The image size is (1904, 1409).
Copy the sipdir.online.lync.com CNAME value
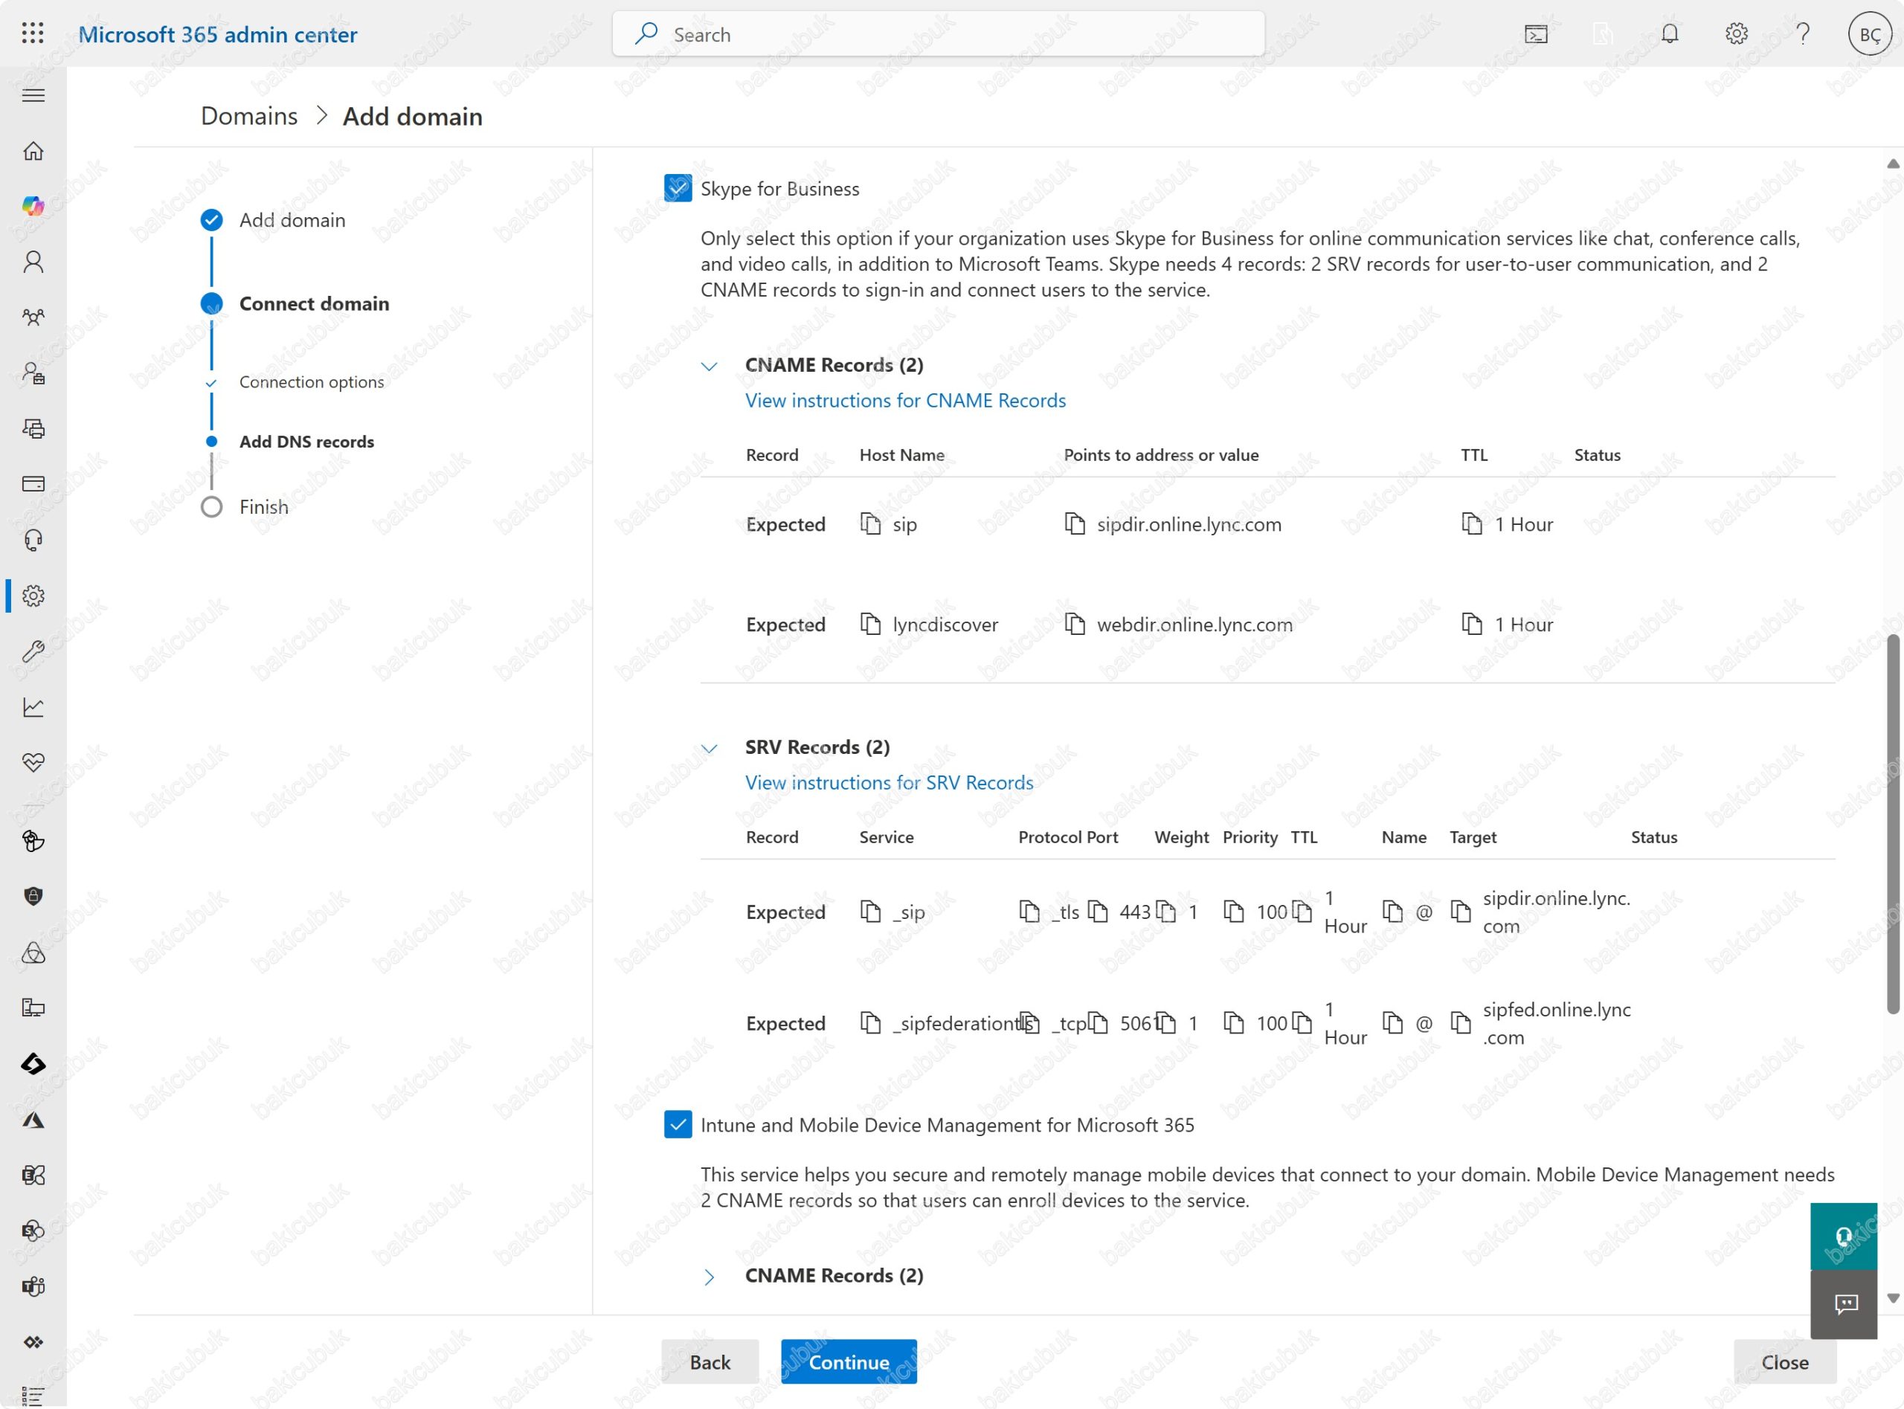[x=1075, y=523]
